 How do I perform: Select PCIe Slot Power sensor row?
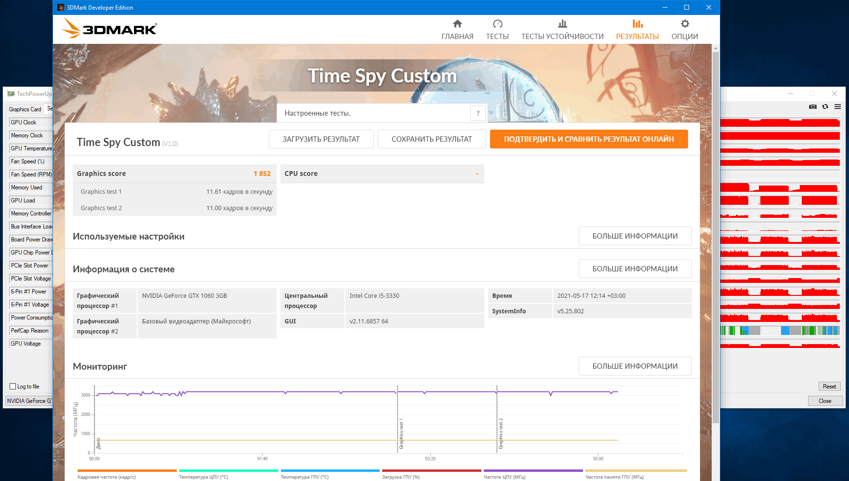[31, 266]
